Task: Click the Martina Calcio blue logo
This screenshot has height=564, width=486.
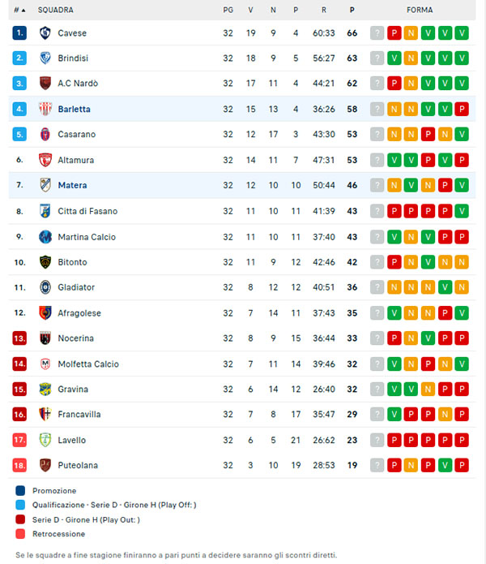Action: (x=45, y=237)
